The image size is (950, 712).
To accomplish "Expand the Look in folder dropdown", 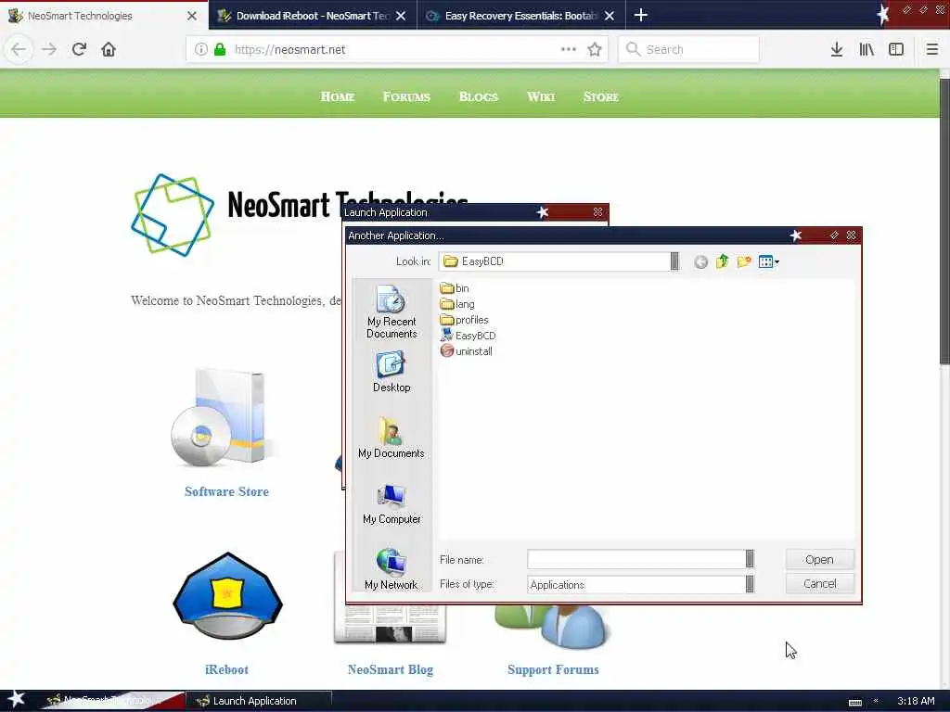I will point(674,261).
